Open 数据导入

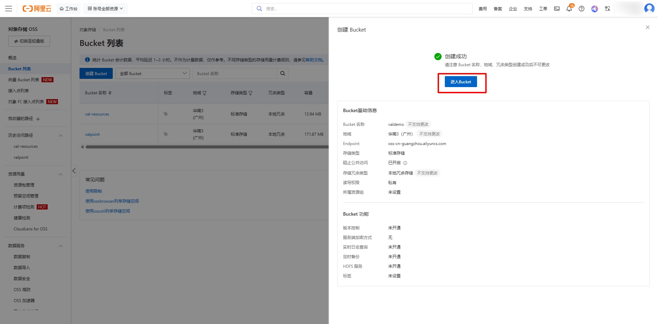[22, 268]
